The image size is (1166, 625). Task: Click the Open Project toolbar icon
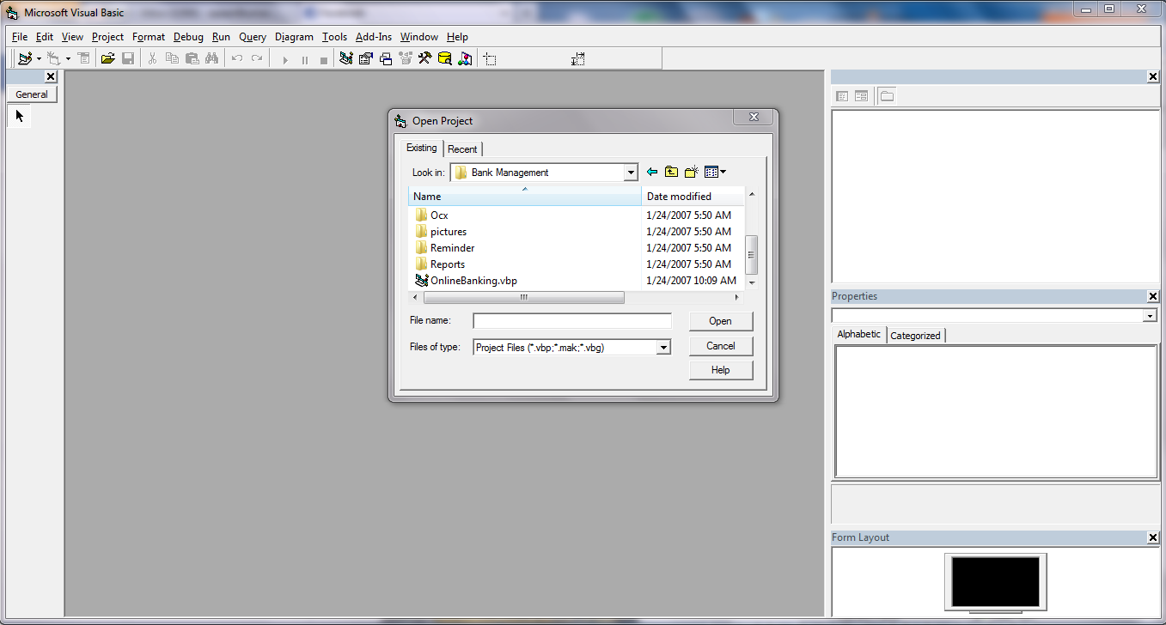pos(107,58)
